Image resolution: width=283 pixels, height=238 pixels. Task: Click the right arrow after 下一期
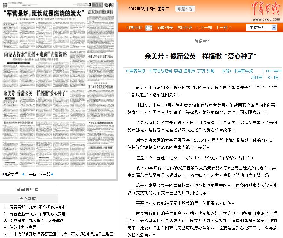pyautogui.click(x=230, y=27)
